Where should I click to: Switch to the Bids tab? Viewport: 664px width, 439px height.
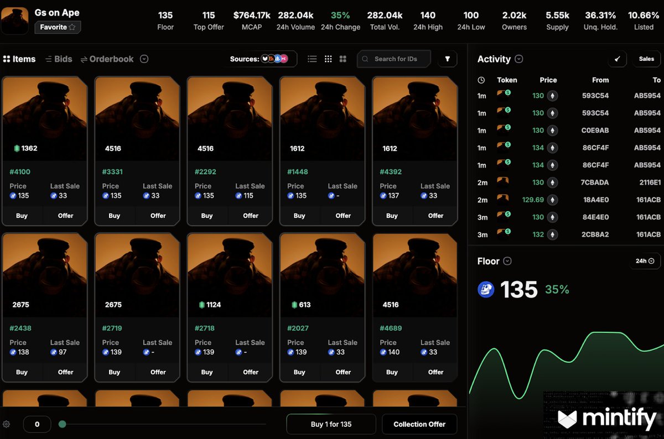(x=59, y=59)
